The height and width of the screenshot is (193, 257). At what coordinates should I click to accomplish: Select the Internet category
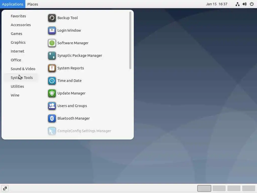17,51
